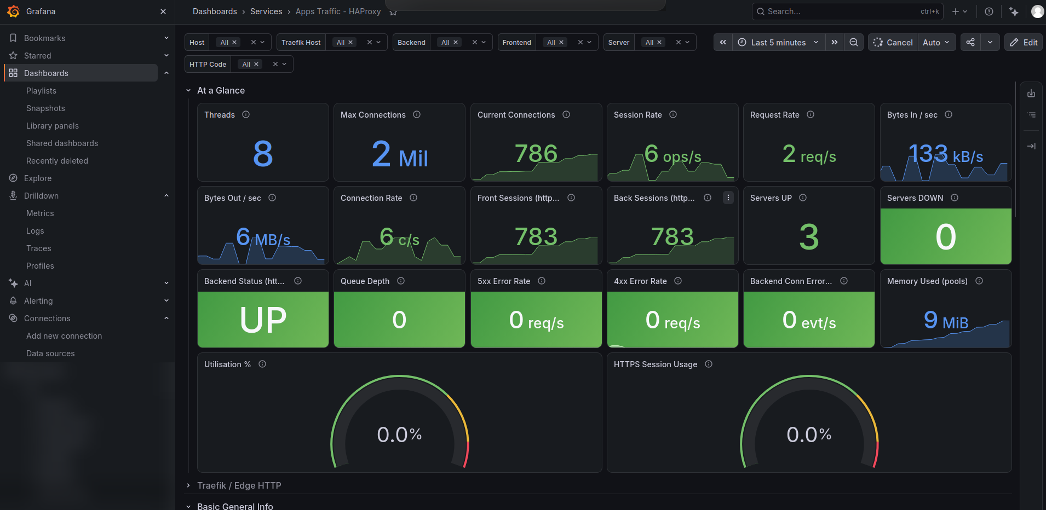The height and width of the screenshot is (510, 1046).
Task: Clear the HTTP Code filter
Action: point(275,64)
